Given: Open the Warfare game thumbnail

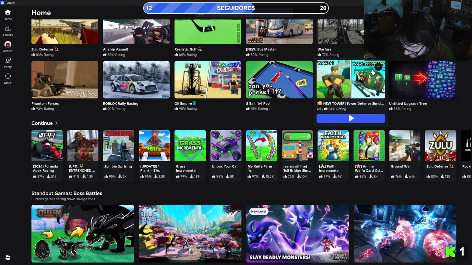Looking at the screenshot, I should point(341,32).
